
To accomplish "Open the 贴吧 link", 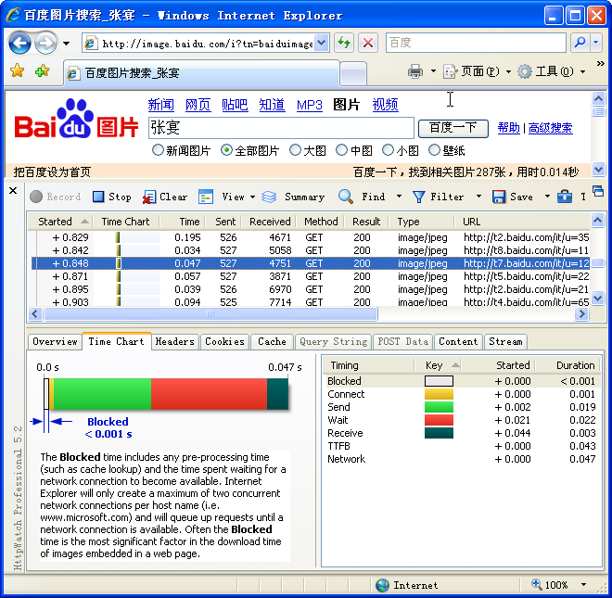I will point(235,105).
